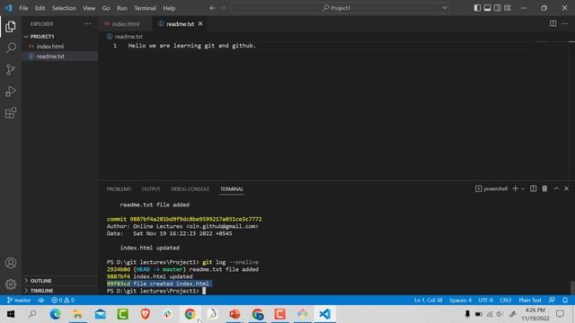Kill terminal with the trash icon
Screen dimensions: 575x323
click(x=544, y=188)
